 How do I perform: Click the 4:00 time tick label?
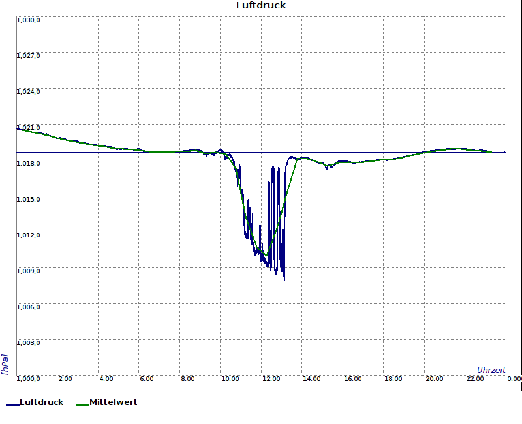[106, 379]
